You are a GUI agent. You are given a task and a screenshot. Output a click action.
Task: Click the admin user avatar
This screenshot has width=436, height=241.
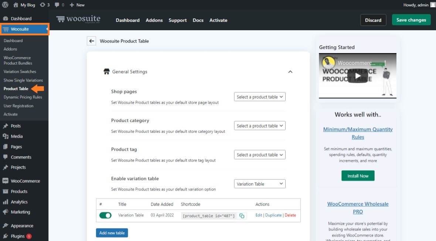[x=433, y=5]
